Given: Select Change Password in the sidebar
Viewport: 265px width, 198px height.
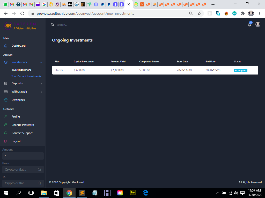Looking at the screenshot, I should pos(23,125).
